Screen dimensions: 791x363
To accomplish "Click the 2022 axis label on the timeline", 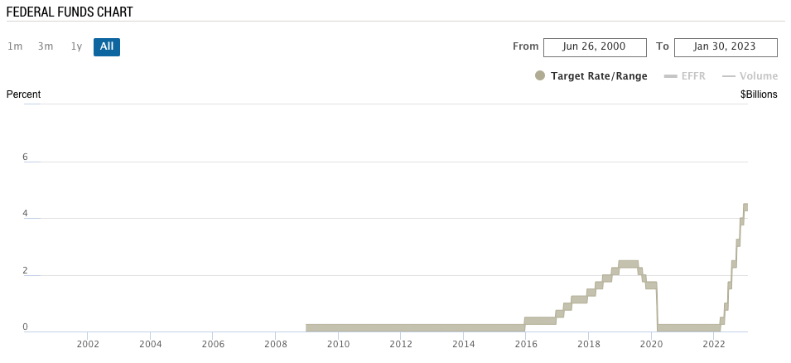I will click(713, 345).
